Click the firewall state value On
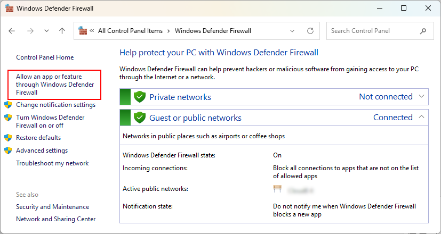Image resolution: width=441 pixels, height=234 pixels. [x=277, y=155]
